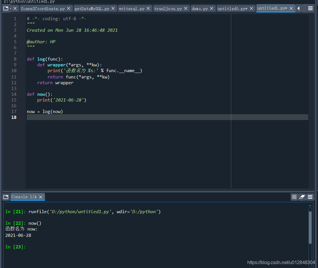318x268 pixels.
Task: Open the console tab browser icon
Action: 6,197
